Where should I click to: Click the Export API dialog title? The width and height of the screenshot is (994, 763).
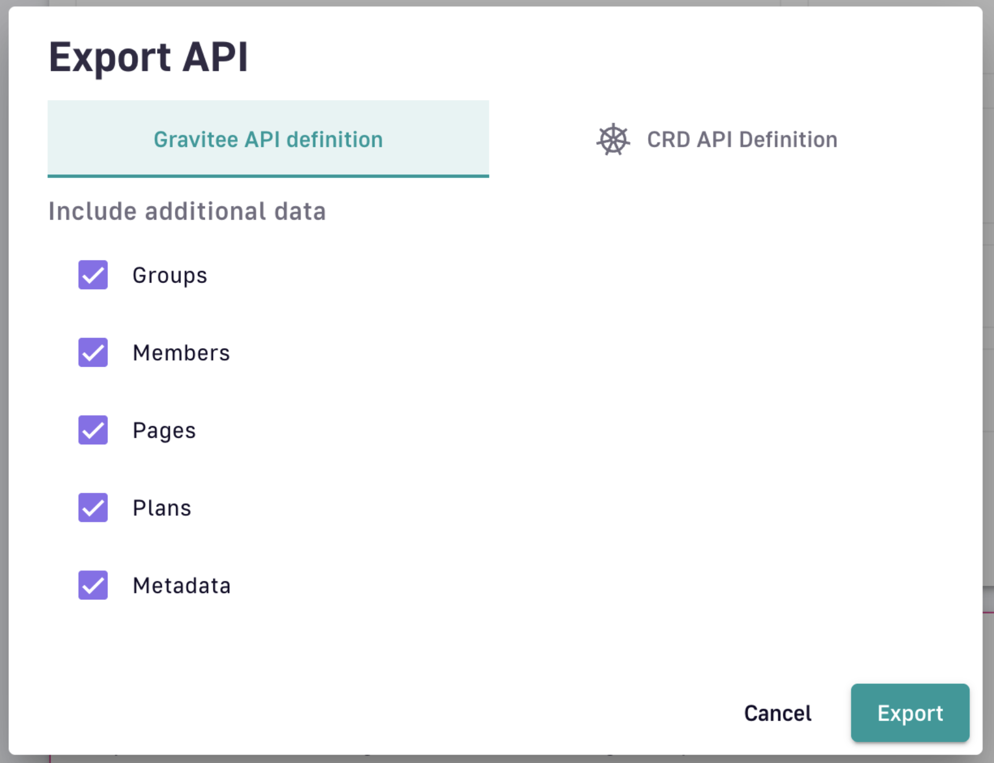[148, 57]
